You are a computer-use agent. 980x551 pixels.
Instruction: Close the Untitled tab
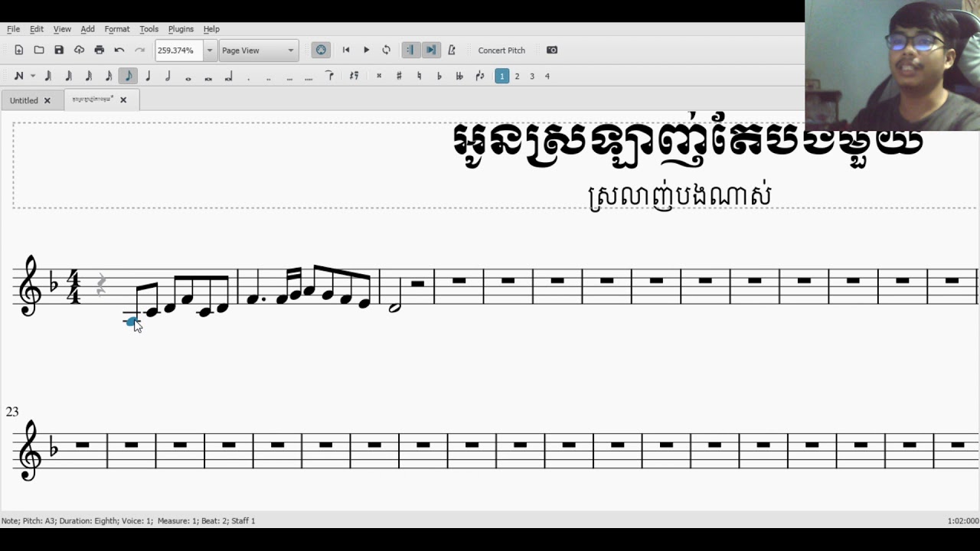[47, 100]
